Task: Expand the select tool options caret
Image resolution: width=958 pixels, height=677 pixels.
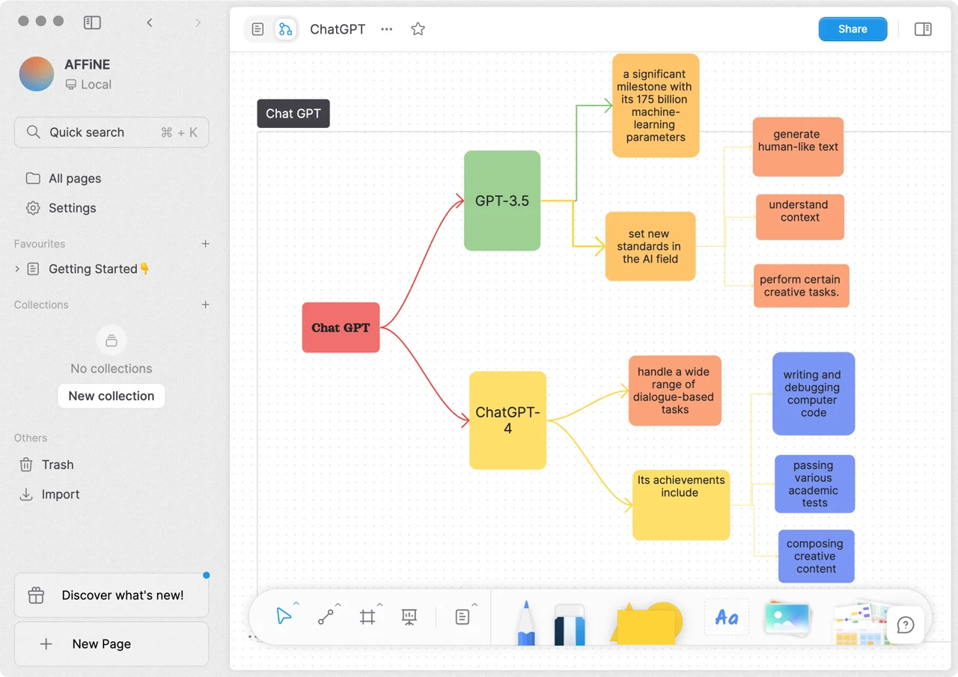Action: point(296,604)
